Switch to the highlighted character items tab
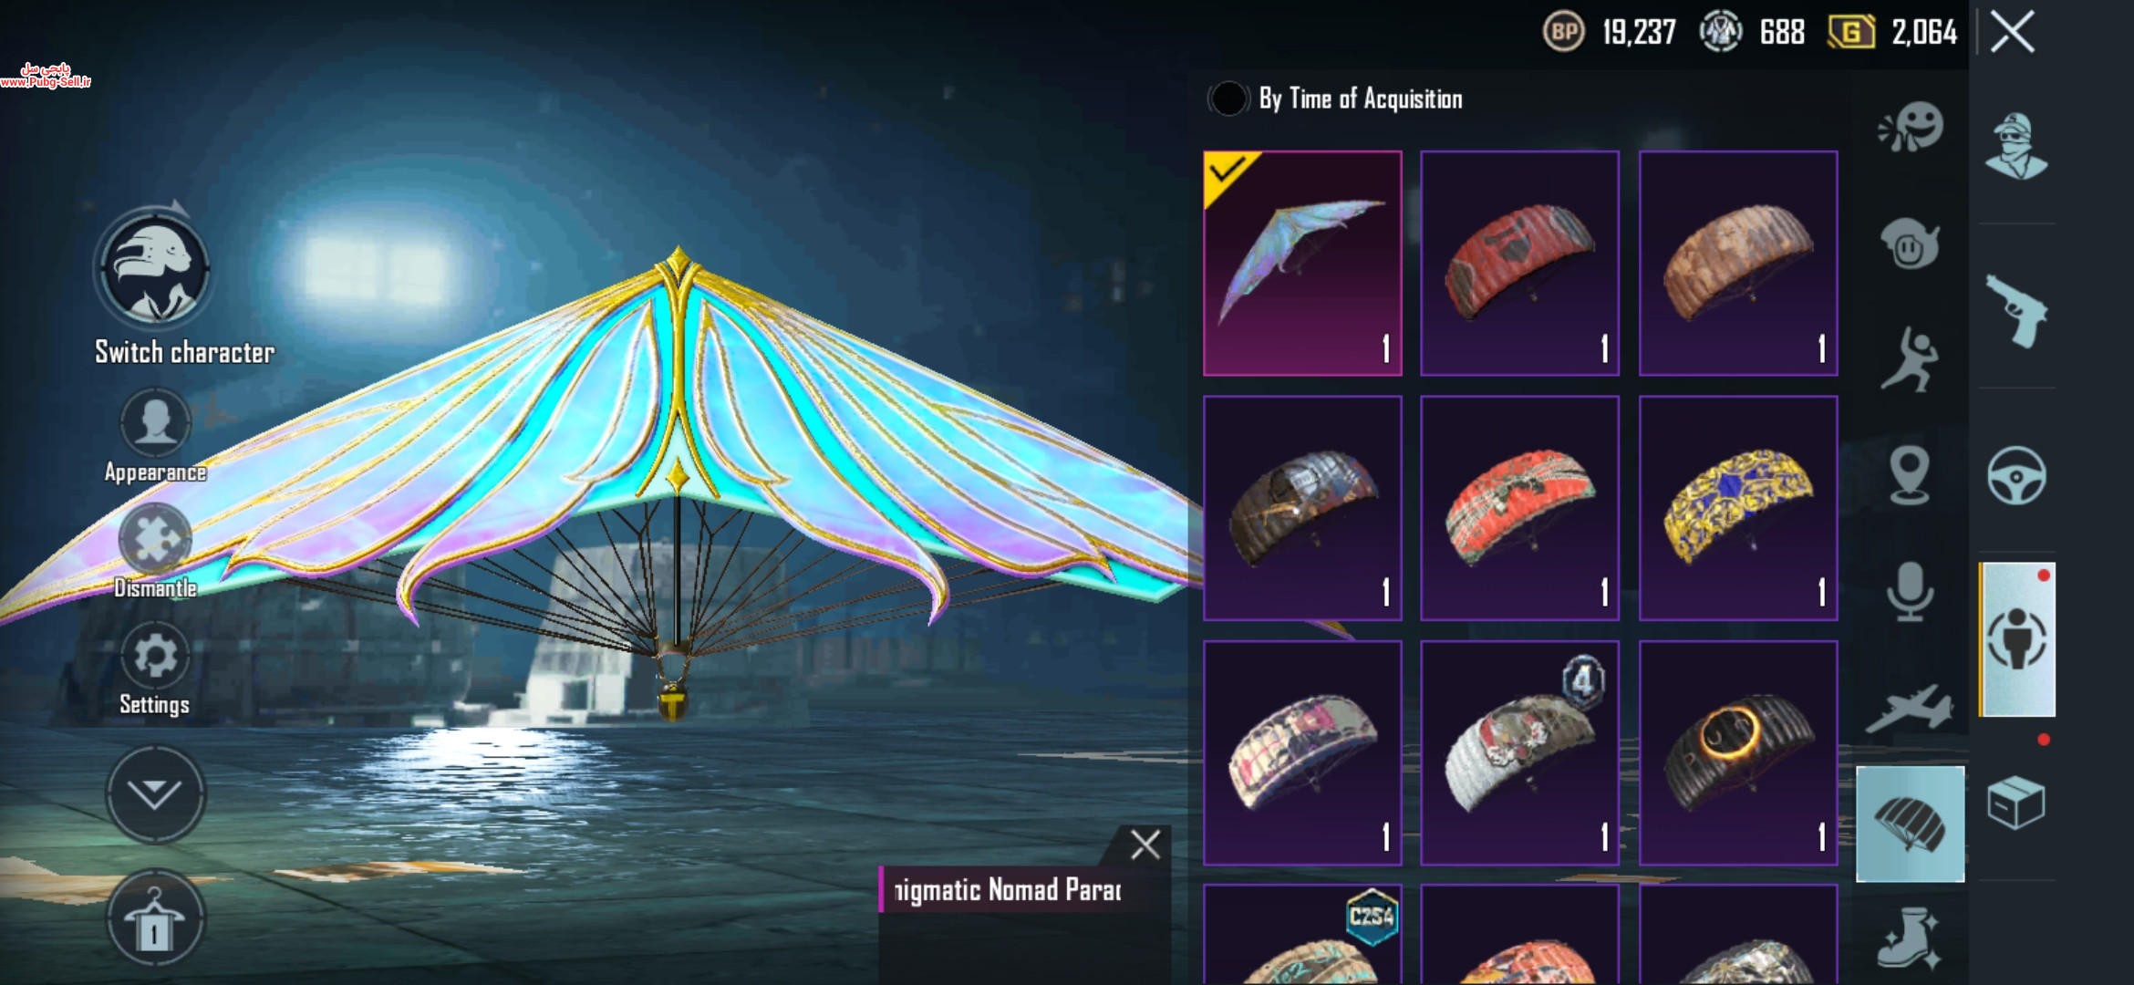This screenshot has width=2134, height=985. click(2017, 639)
